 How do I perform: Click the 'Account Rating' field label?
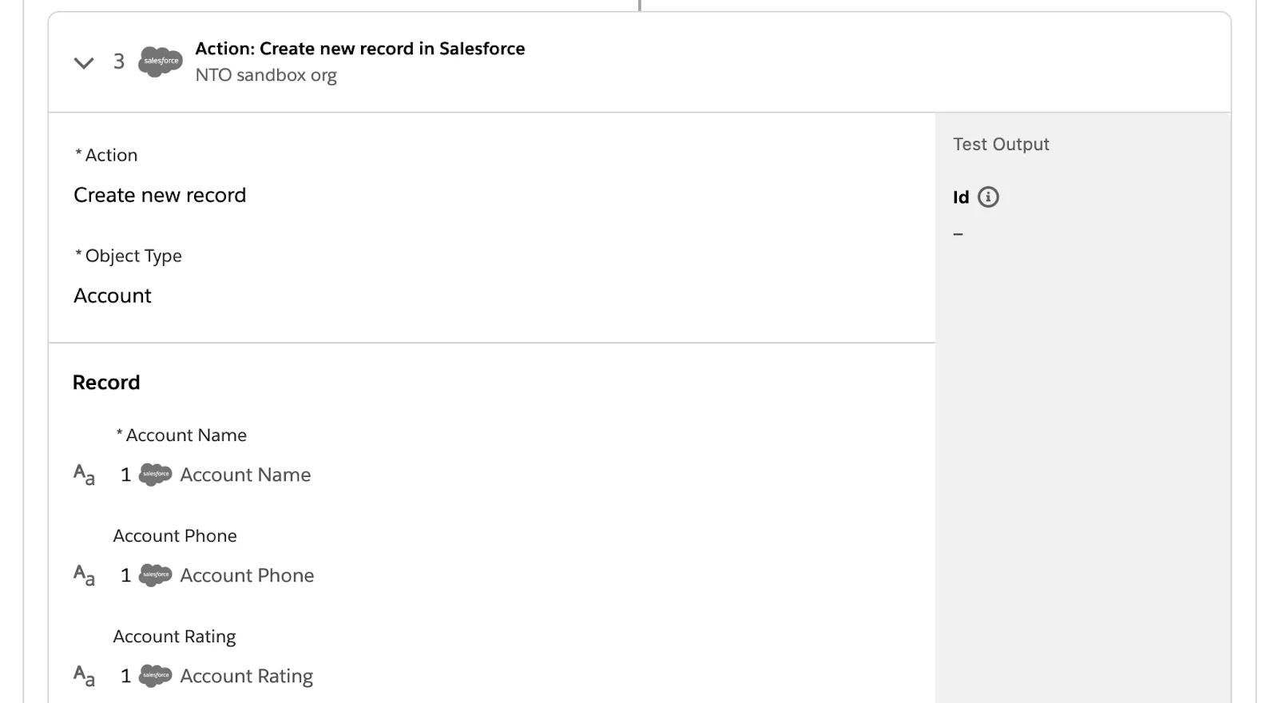174,637
